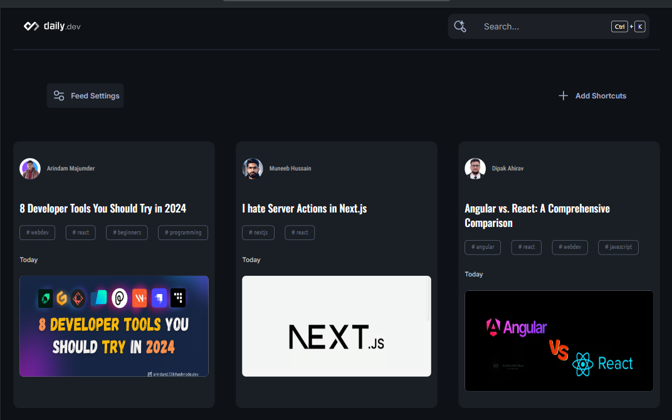Select the #beginners tag
The image size is (672, 420).
click(127, 233)
